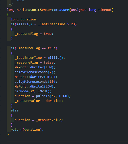Click the _lastEnterTime = millis() statement
Image resolution: width=128 pixels, height=144 pixels.
coord(40,58)
